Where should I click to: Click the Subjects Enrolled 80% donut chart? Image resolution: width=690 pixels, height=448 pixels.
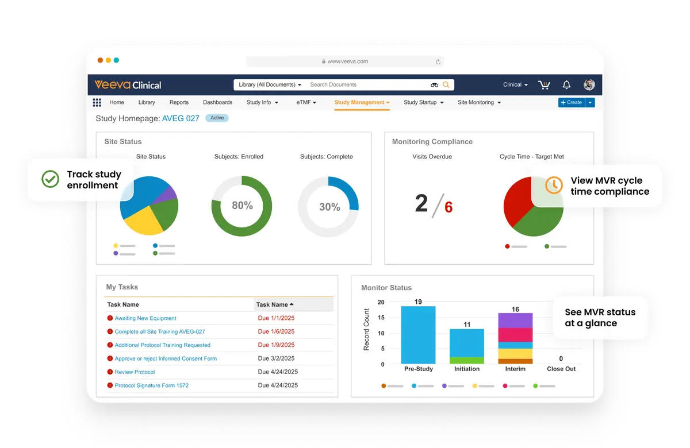(241, 206)
